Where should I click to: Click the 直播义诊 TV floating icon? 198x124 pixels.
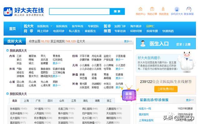129,94
